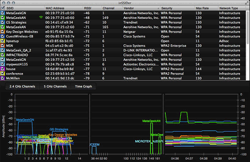Open the 5 GHz Channels tab

click(x=55, y=86)
